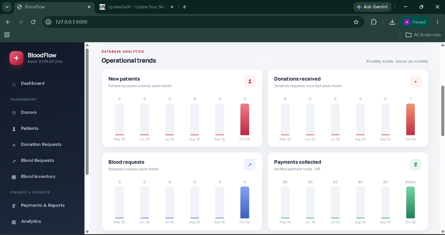Click the Payments collected card rupee icon
445x235 pixels.
415,164
